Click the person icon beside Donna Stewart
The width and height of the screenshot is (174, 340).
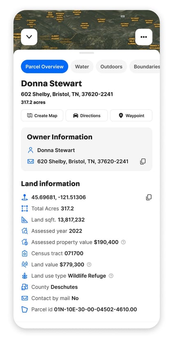(31, 150)
